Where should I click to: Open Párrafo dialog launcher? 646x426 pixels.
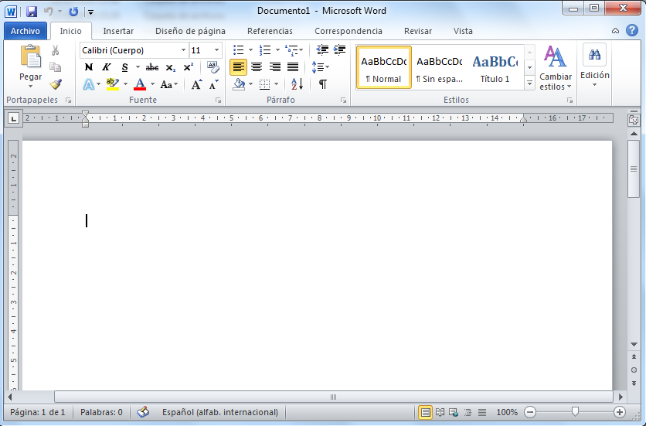point(343,101)
